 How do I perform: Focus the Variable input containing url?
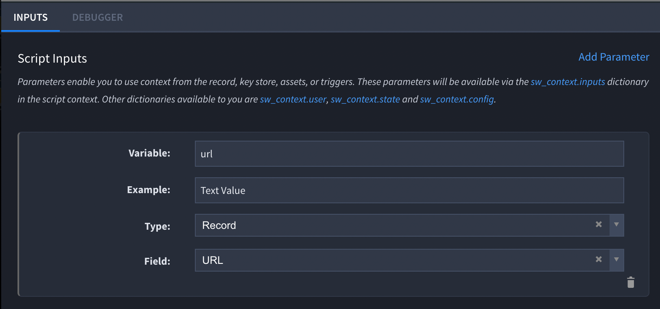[409, 154]
